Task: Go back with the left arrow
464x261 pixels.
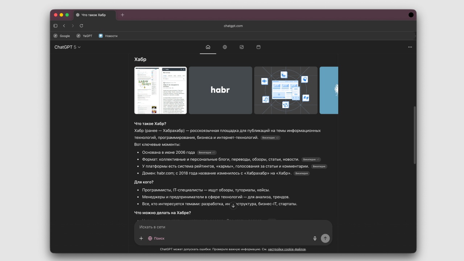Action: tap(64, 26)
